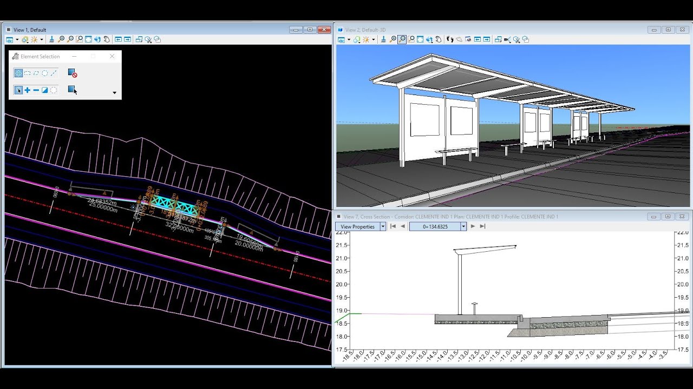Open View Attributes in View 1 toolbar
This screenshot has width=693, height=389.
9,39
